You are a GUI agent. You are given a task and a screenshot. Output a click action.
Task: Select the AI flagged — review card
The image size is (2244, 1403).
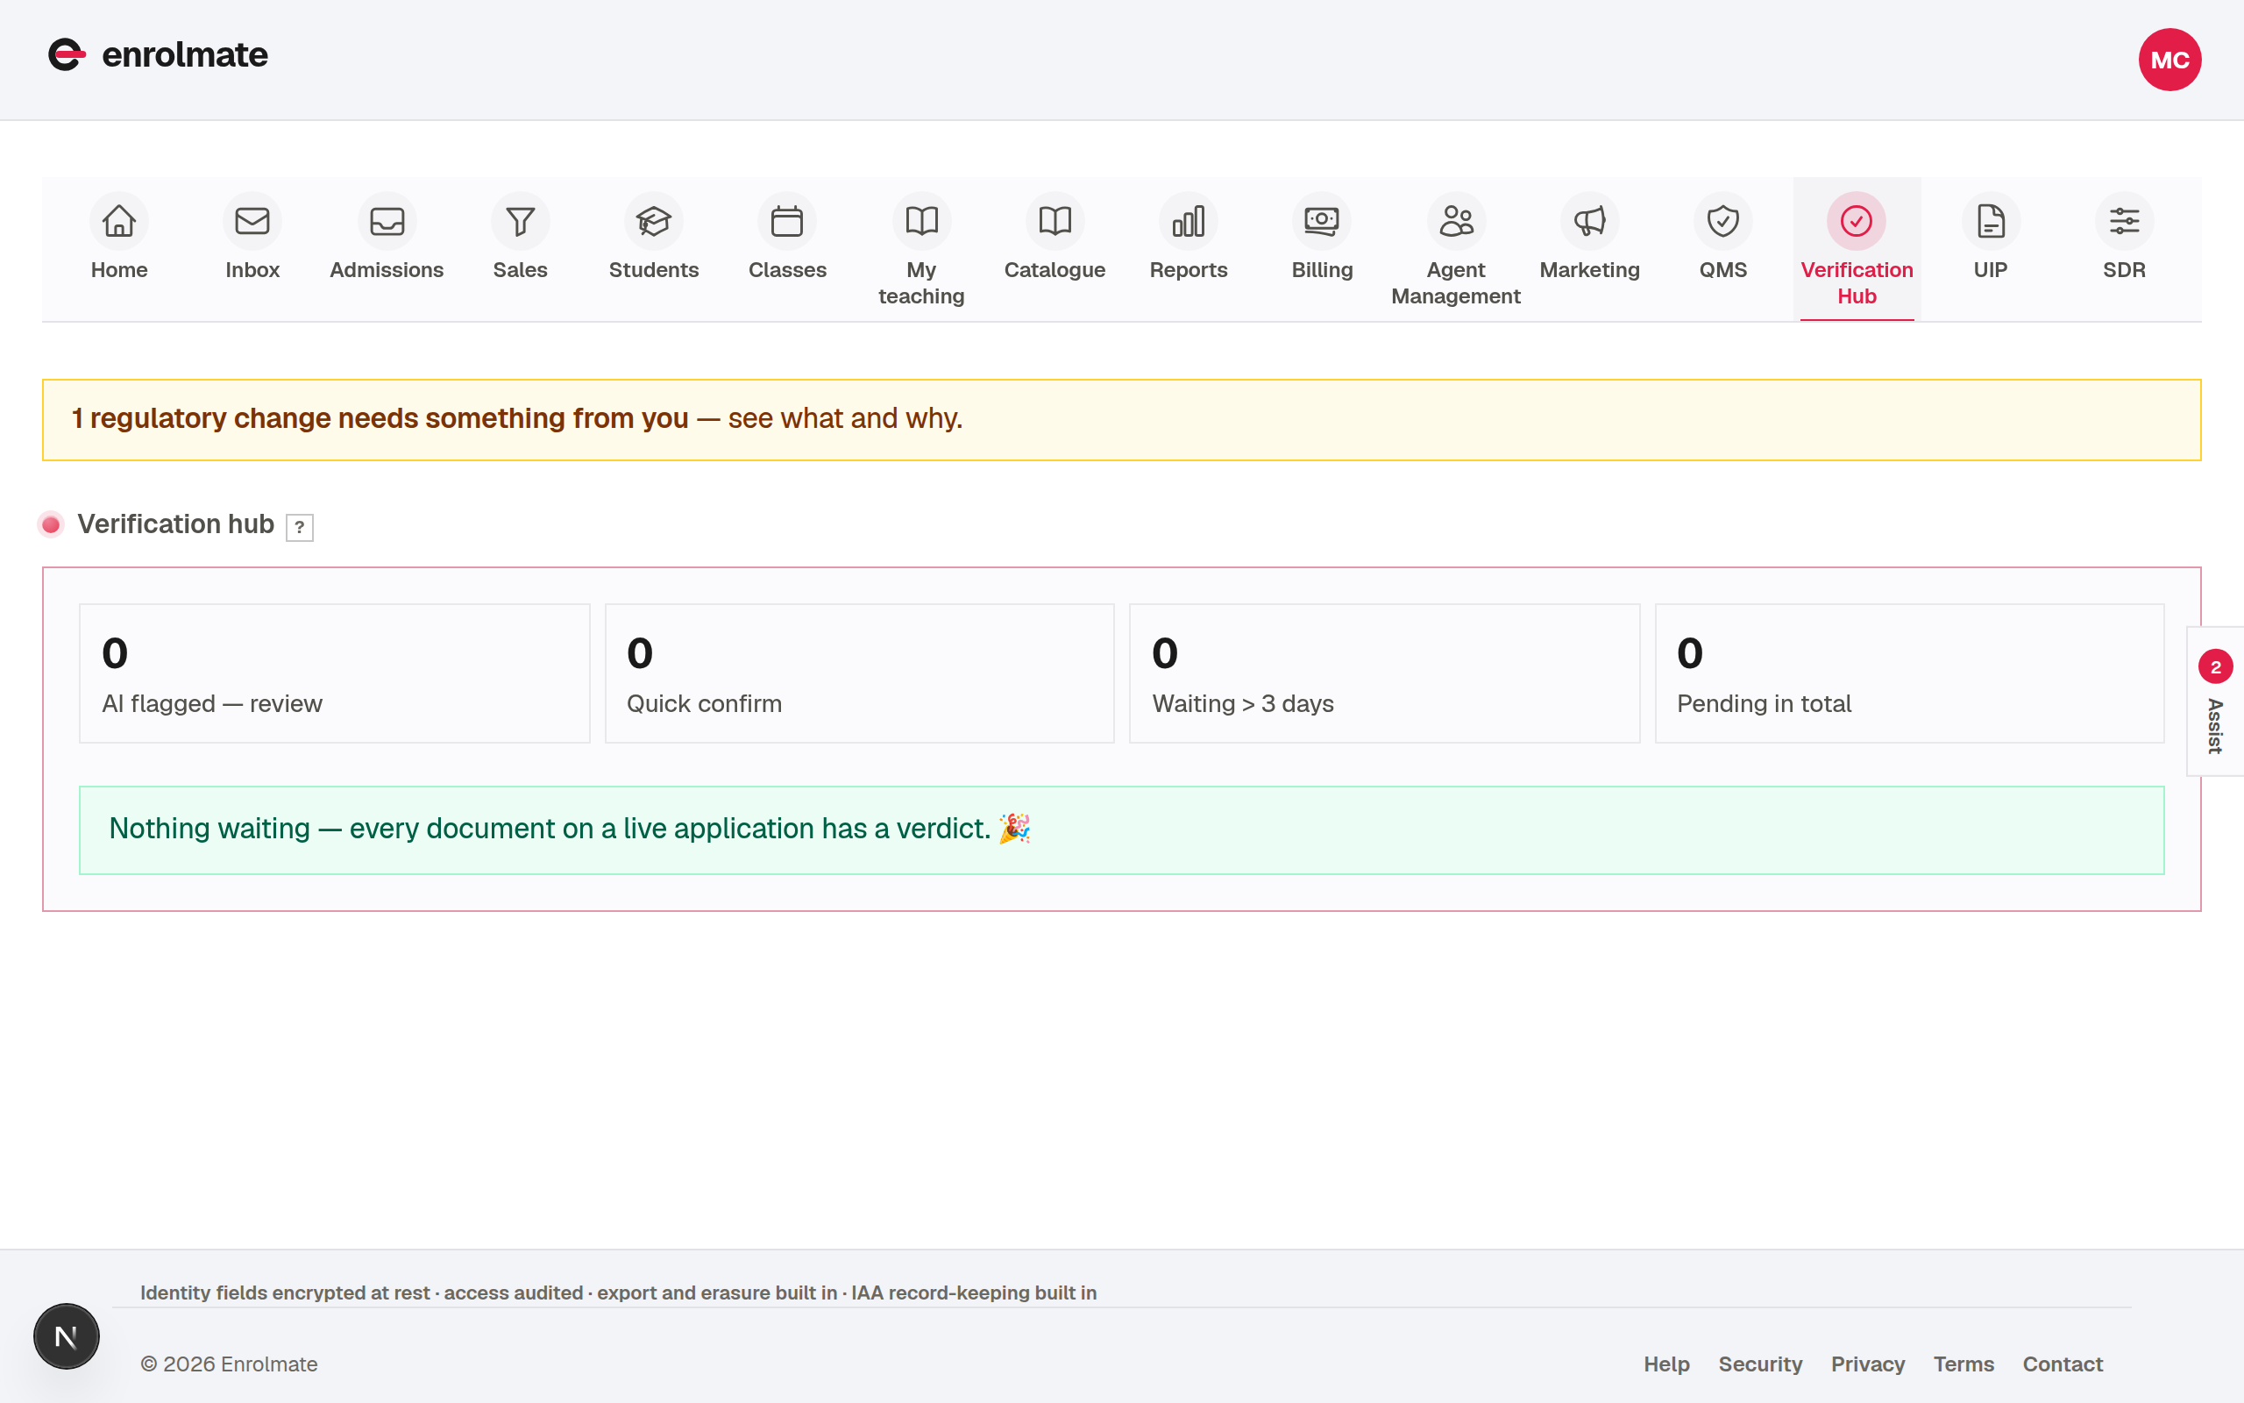pyautogui.click(x=335, y=673)
